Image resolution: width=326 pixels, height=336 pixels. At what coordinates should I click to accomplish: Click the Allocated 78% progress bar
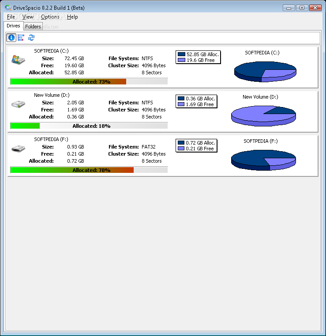[x=89, y=170]
